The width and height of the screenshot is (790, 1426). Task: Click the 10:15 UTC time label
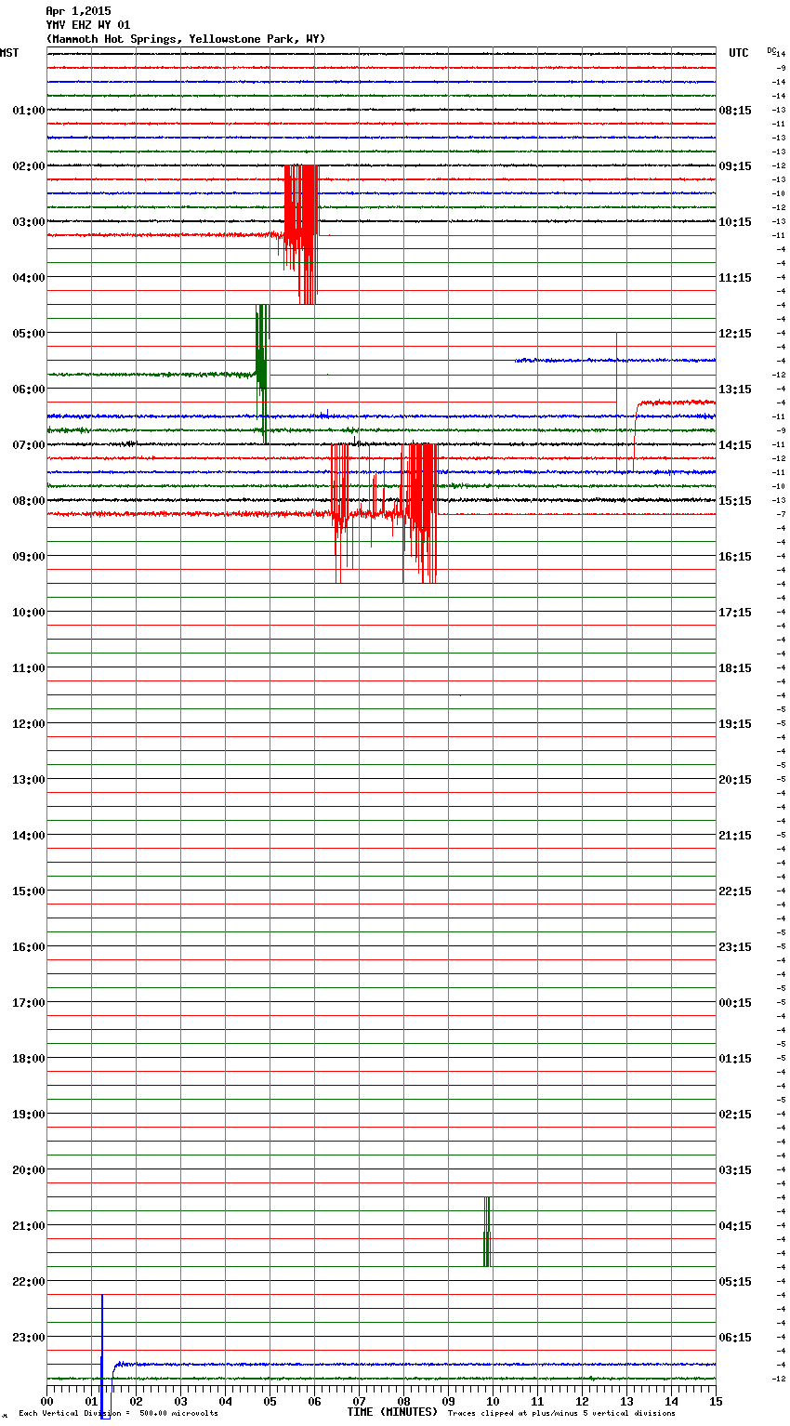pos(735,222)
